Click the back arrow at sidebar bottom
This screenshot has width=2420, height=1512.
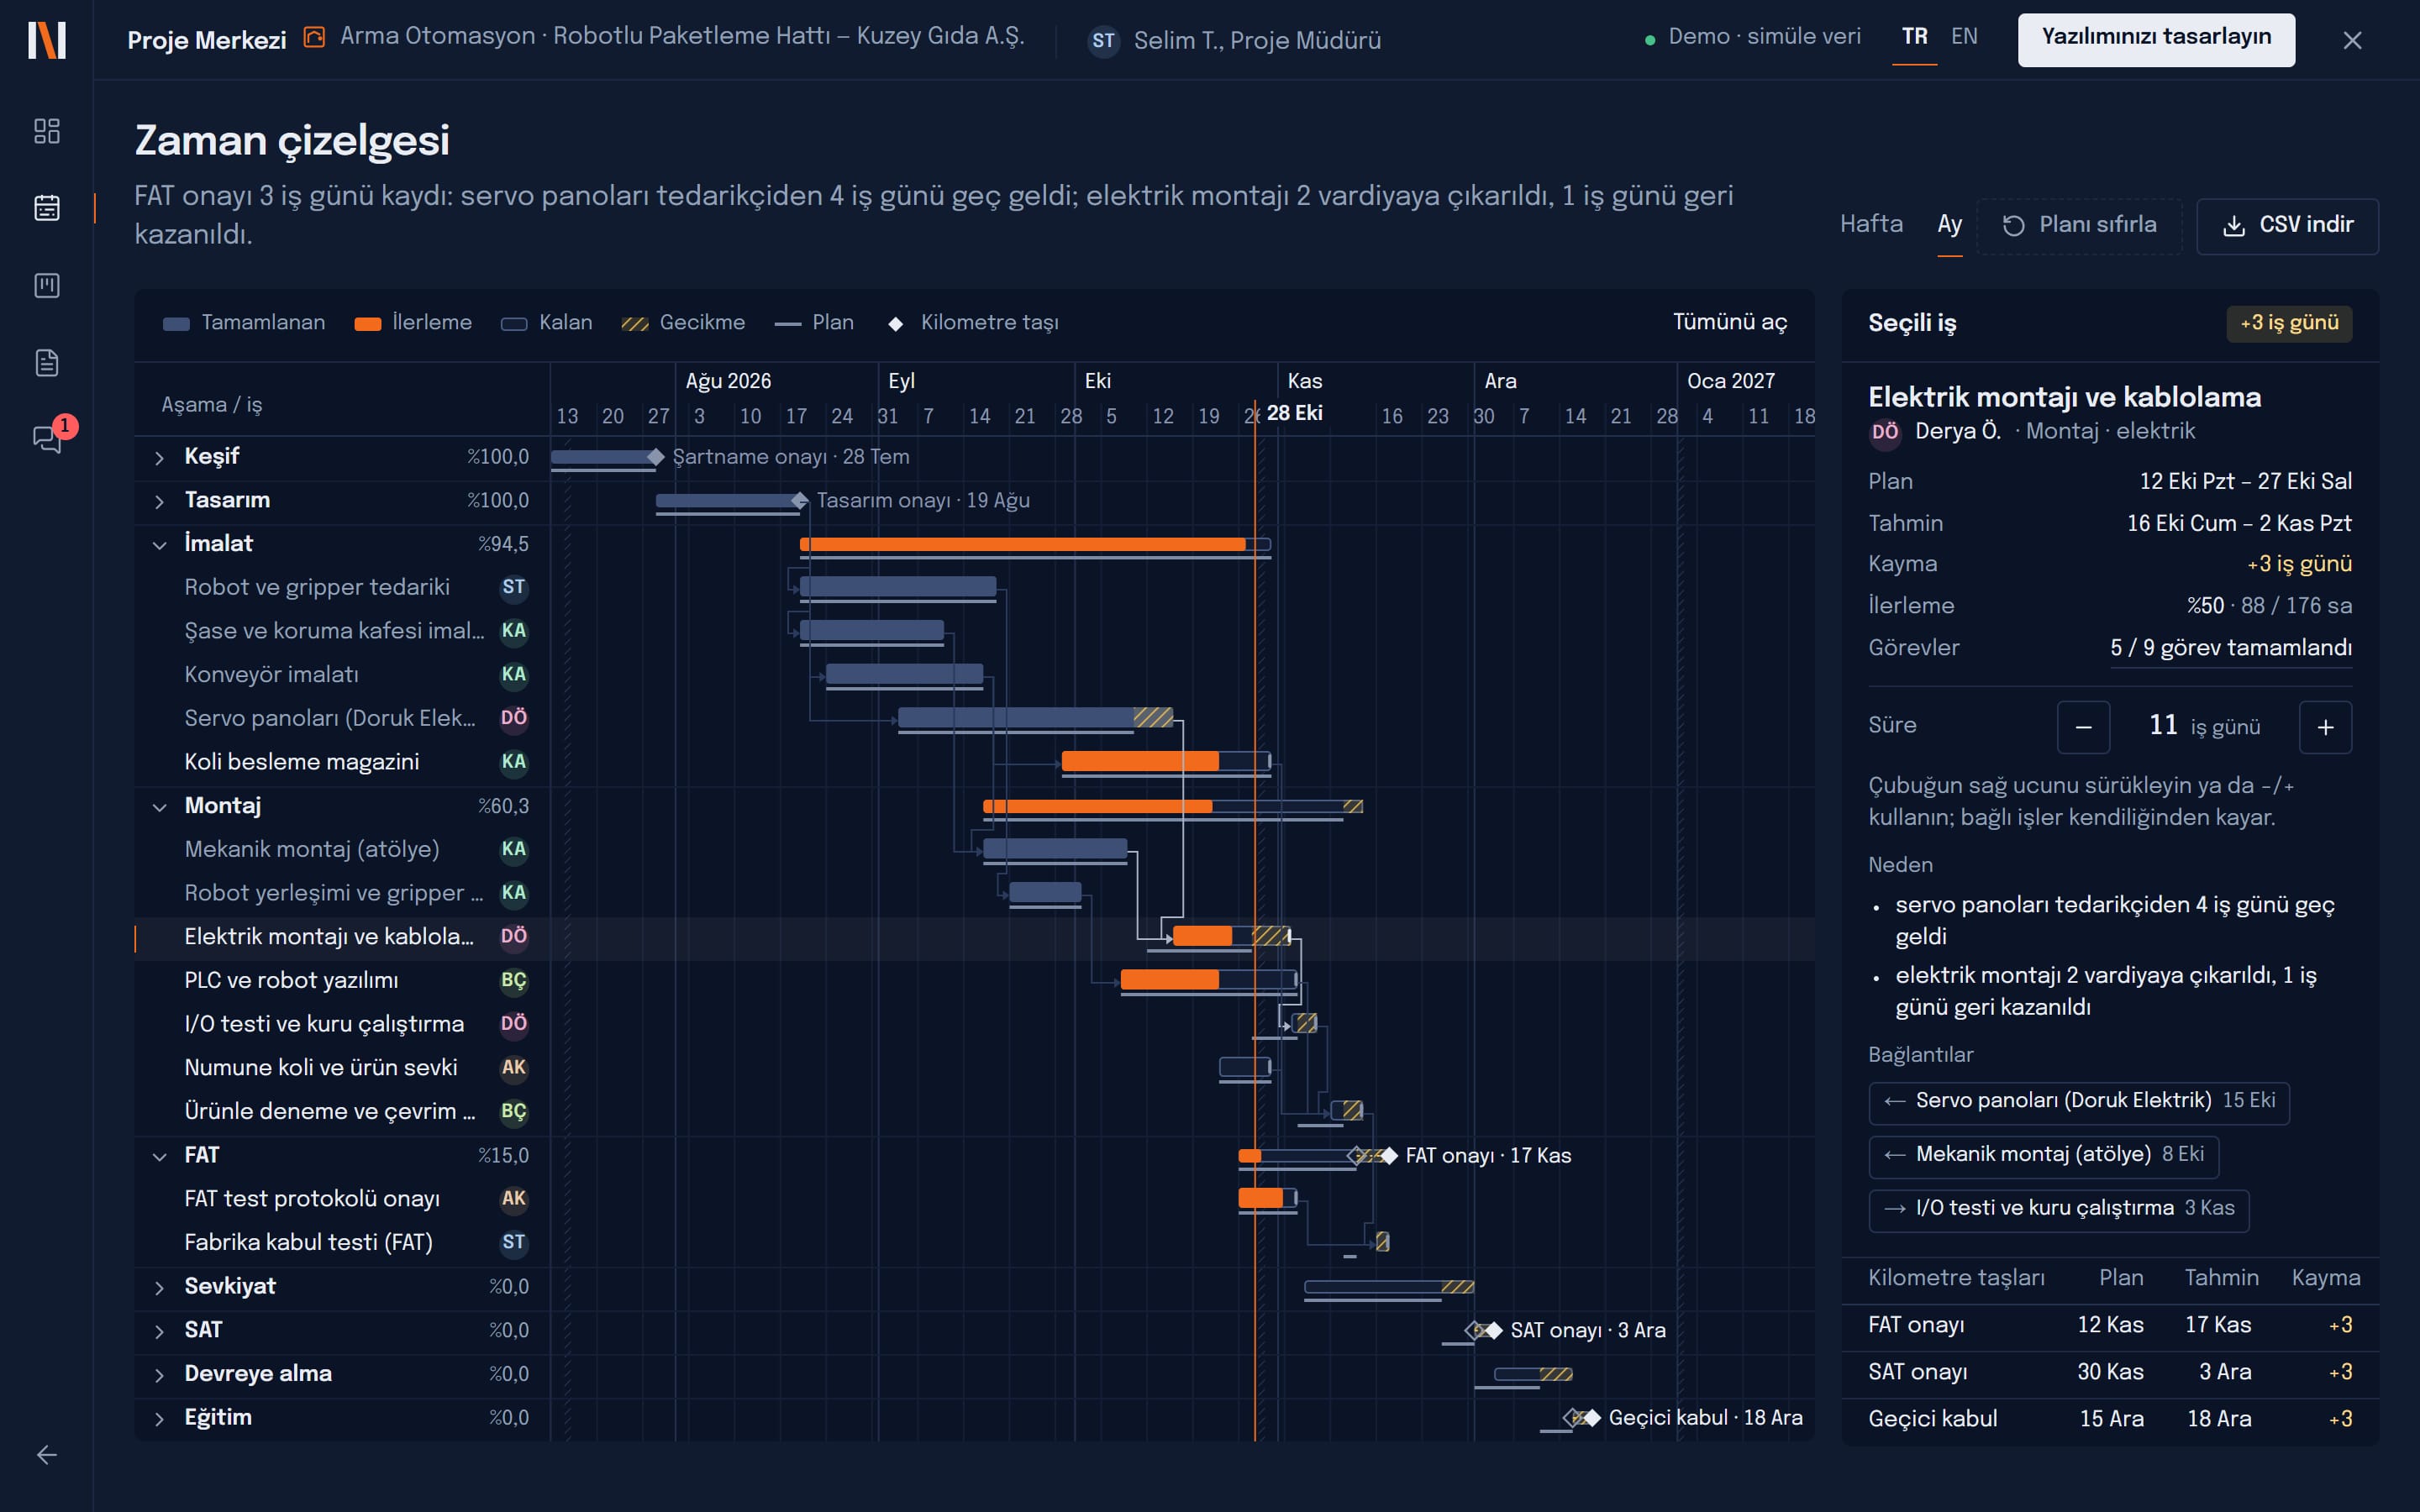pyautogui.click(x=46, y=1455)
